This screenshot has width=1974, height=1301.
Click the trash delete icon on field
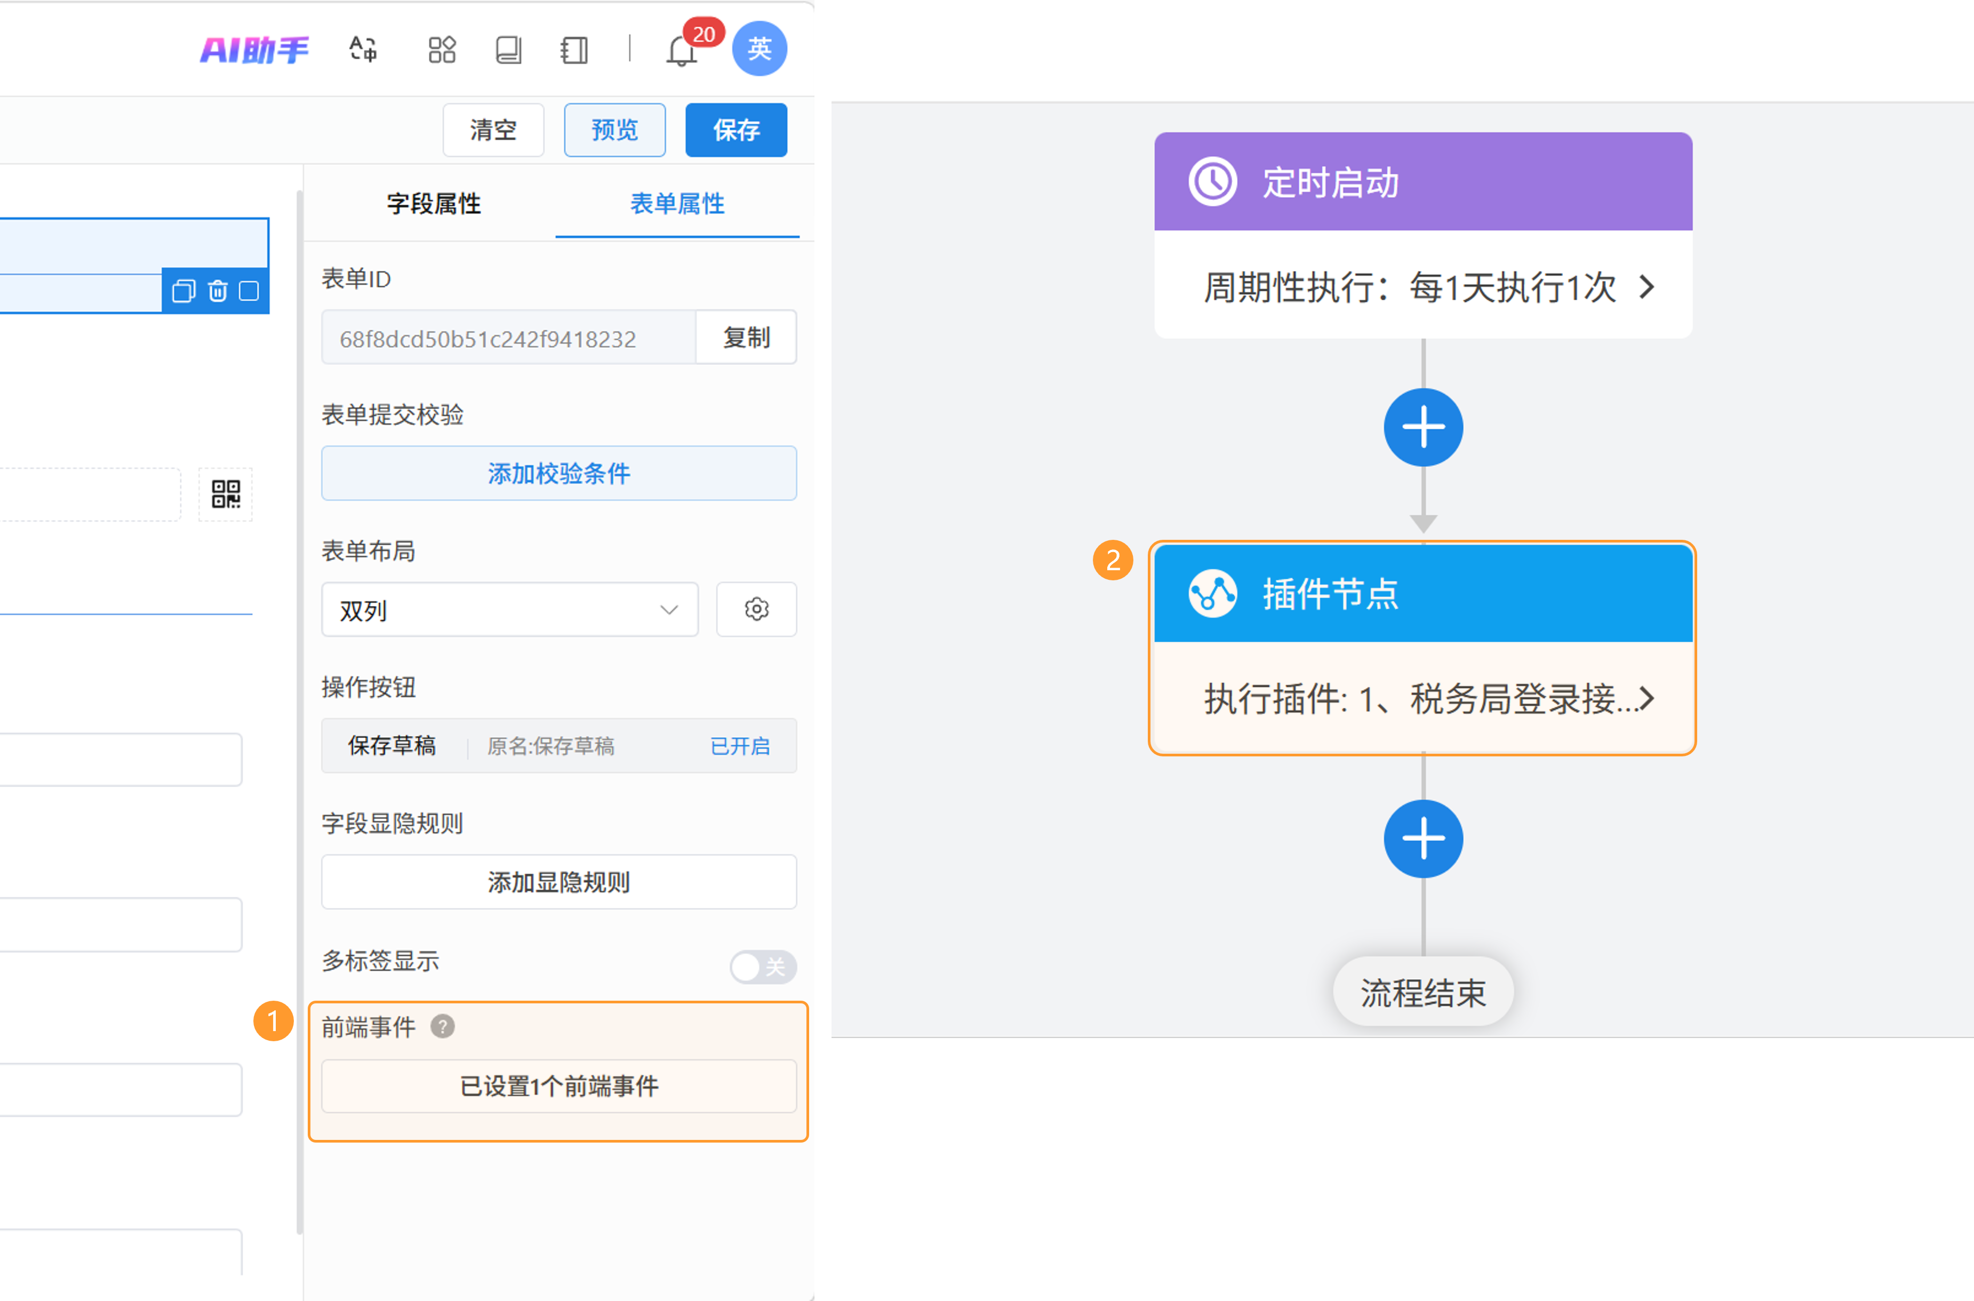[x=217, y=291]
